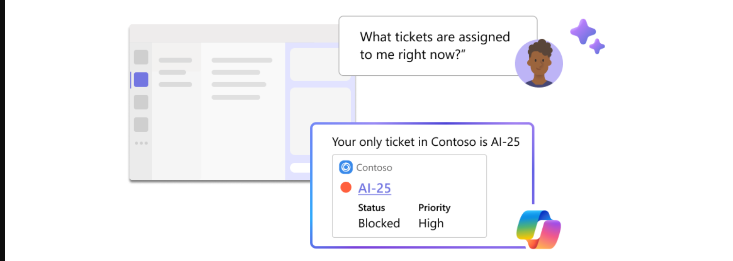This screenshot has width=733, height=261.
Task: Click the small purple sparkle star icon
Action: tap(597, 46)
